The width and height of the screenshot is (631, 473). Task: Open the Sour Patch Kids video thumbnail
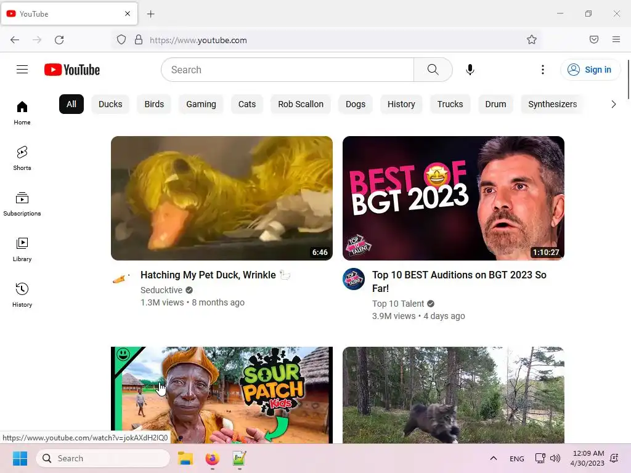click(x=222, y=395)
